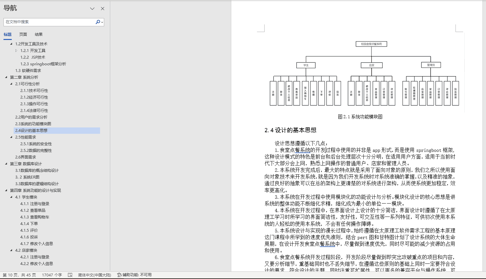The height and width of the screenshot is (279, 486).
Task: Go to heading 4.1.4 下单
Action: (29, 224)
